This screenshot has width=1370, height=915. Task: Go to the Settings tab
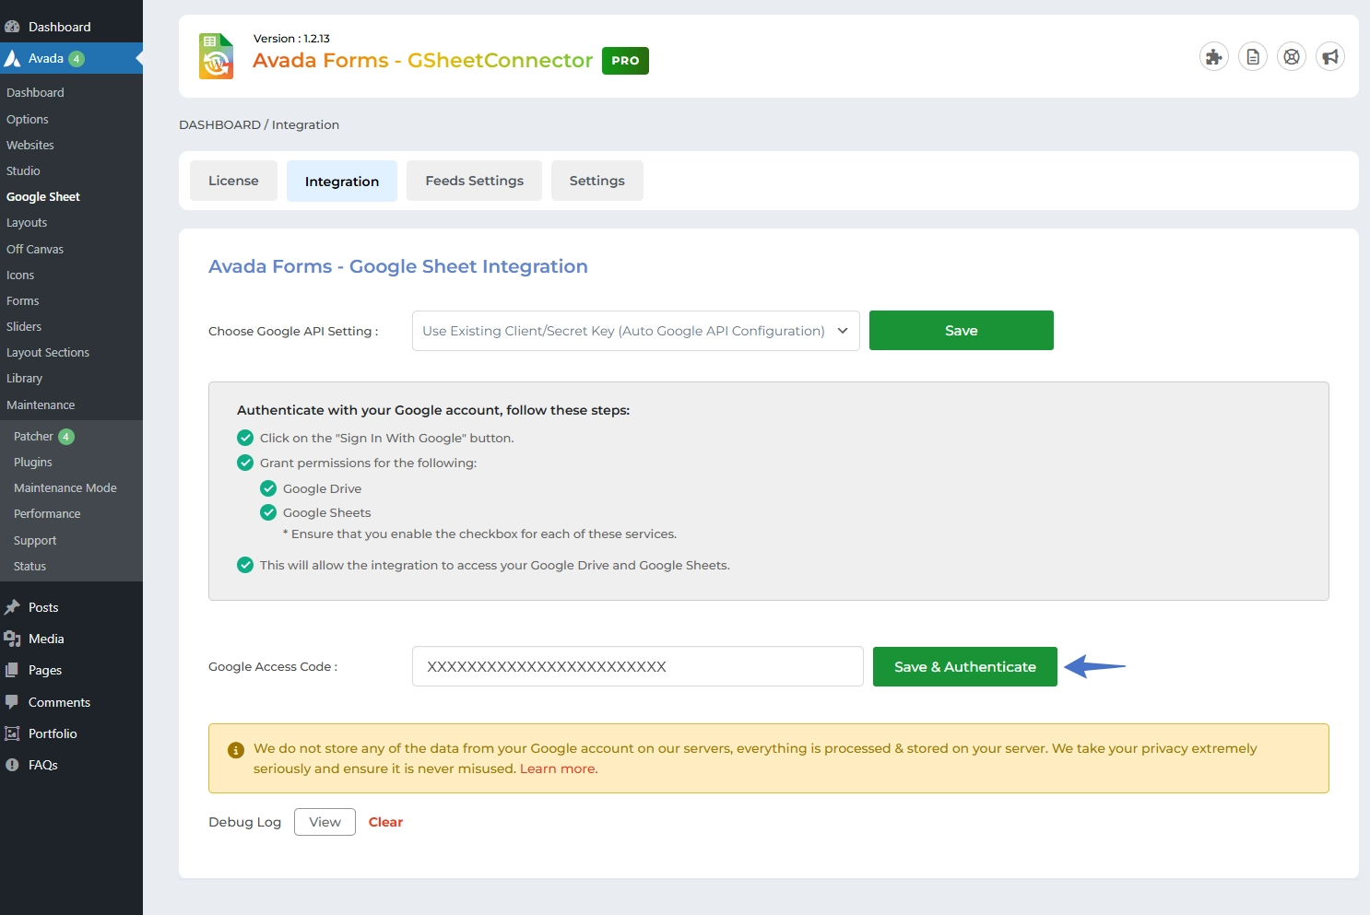coord(596,181)
